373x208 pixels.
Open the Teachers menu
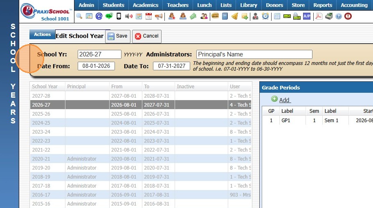pyautogui.click(x=178, y=5)
